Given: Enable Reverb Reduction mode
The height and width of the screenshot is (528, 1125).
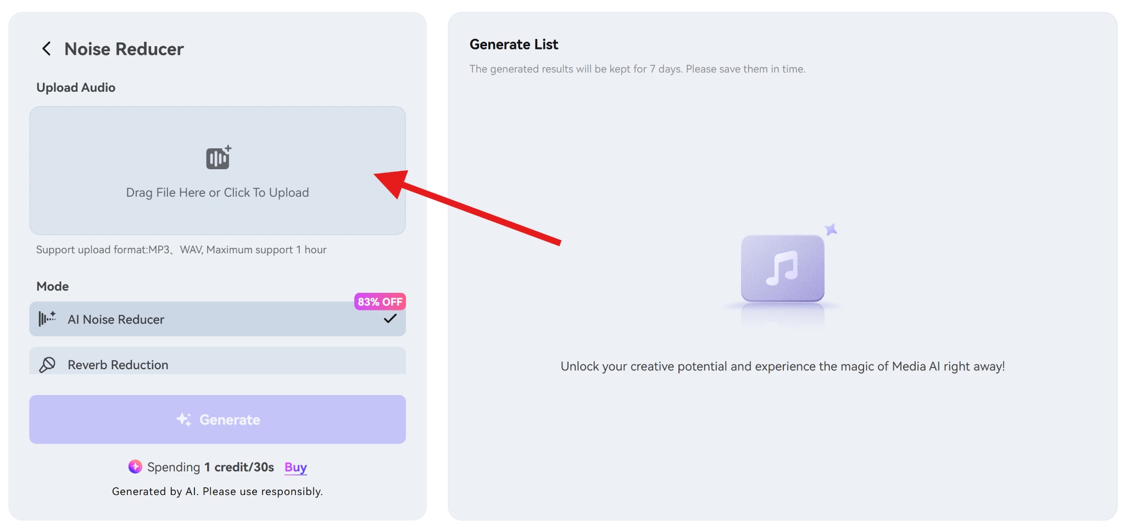Looking at the screenshot, I should pos(218,364).
